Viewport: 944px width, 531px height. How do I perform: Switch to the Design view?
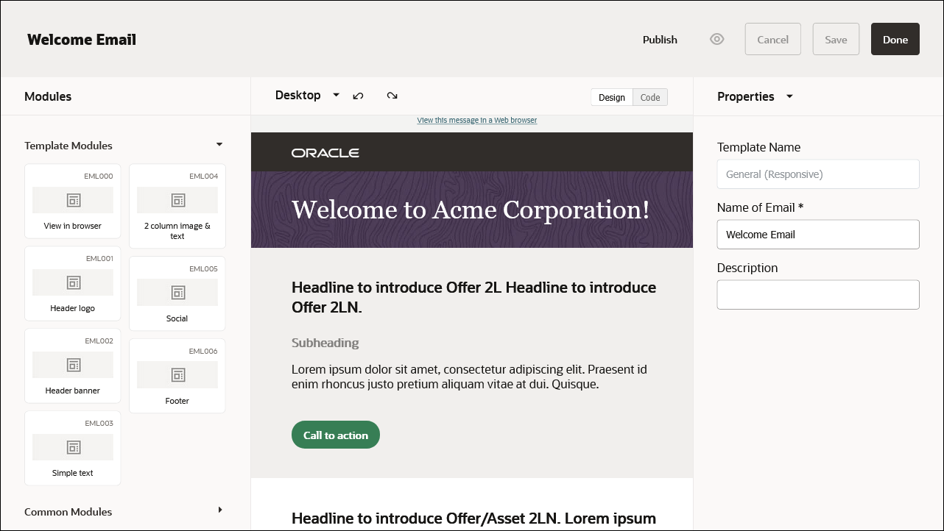click(x=612, y=96)
